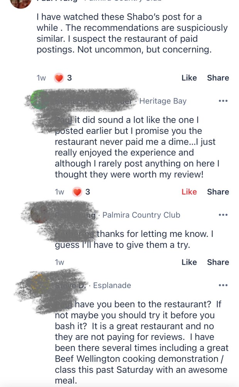
Task: Click the Esplanade neighborhood label
Action: 112,286
